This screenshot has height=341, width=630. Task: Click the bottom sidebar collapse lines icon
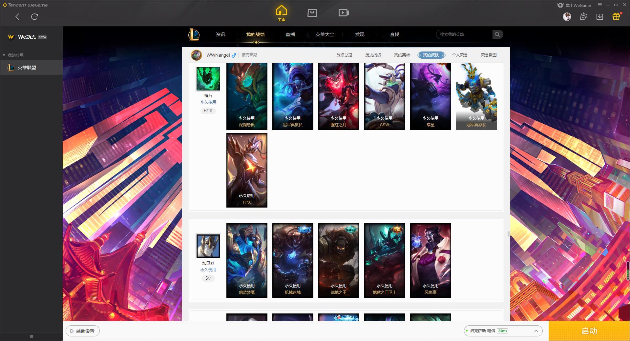pyautogui.click(x=31, y=336)
